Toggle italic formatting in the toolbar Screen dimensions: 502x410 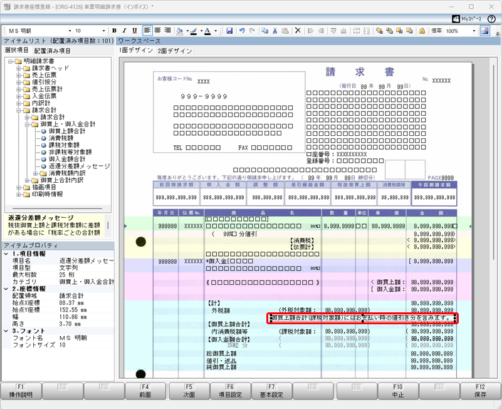point(124,31)
